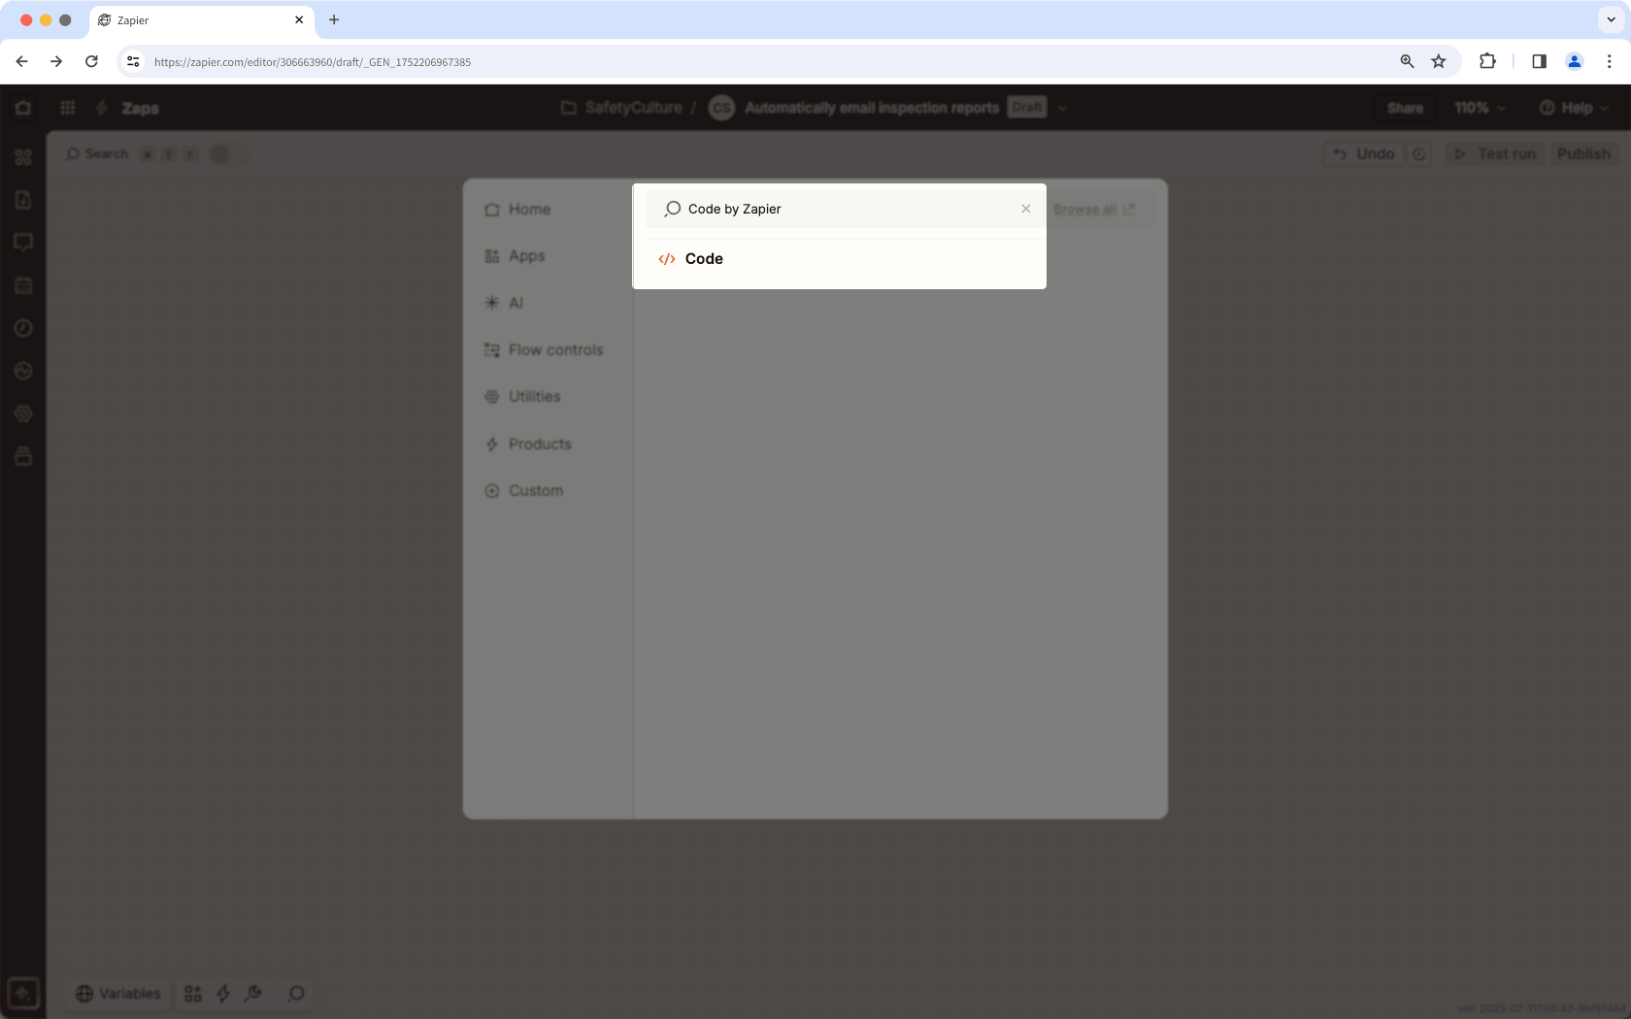
Task: Click the browser zoom magnifier icon in address bar
Action: point(1407,61)
